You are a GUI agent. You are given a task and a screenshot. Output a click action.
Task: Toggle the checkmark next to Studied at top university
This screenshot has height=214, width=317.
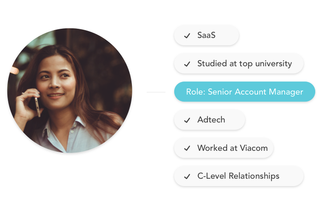click(187, 64)
